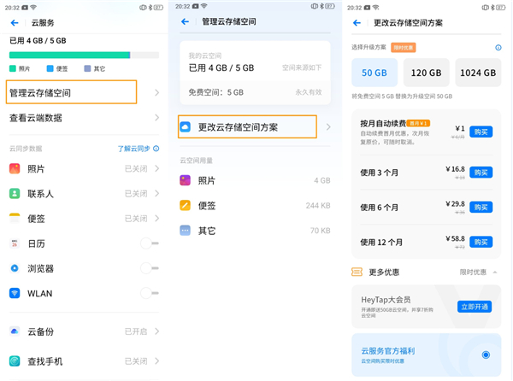Image resolution: width=513 pixels, height=381 pixels.
Task: Tap the purple 其它 legend swatch
Action: (87, 68)
